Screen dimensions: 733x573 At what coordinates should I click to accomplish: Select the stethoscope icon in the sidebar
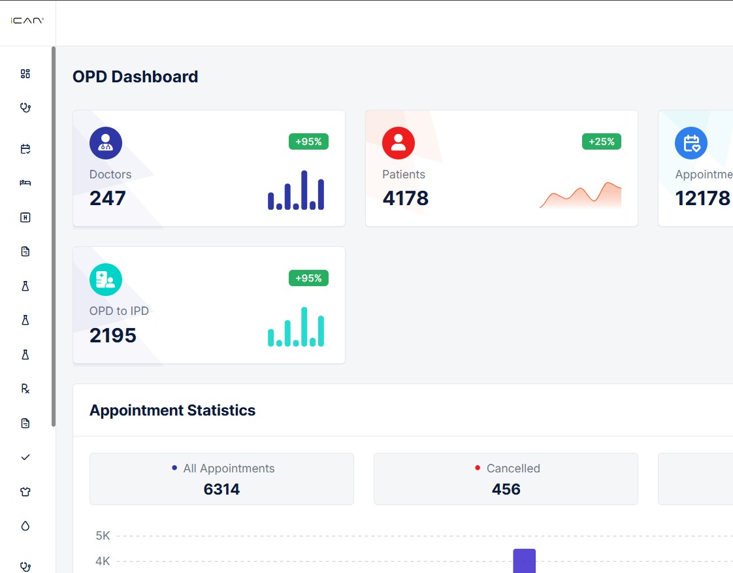[x=25, y=107]
